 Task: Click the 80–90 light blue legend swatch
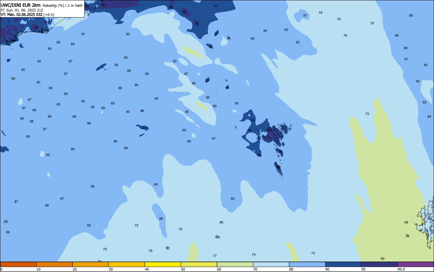click(307, 264)
